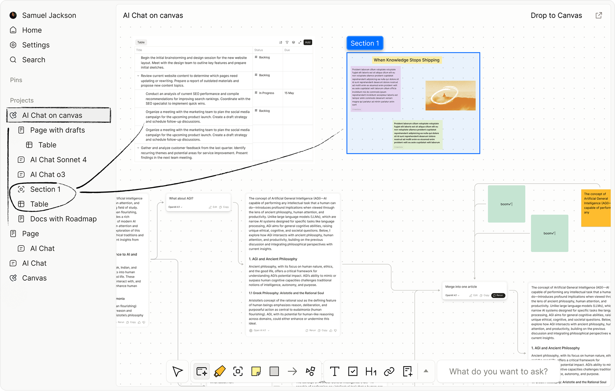Select the Text tool

click(335, 371)
